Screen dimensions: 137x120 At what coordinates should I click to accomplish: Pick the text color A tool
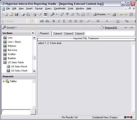(x=107, y=21)
